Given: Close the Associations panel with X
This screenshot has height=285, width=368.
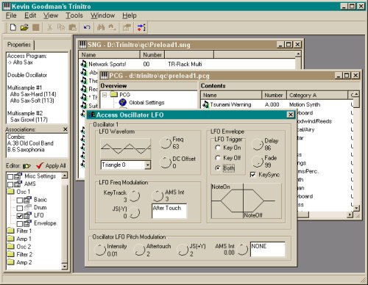Looking at the screenshot, I should click(x=66, y=129).
